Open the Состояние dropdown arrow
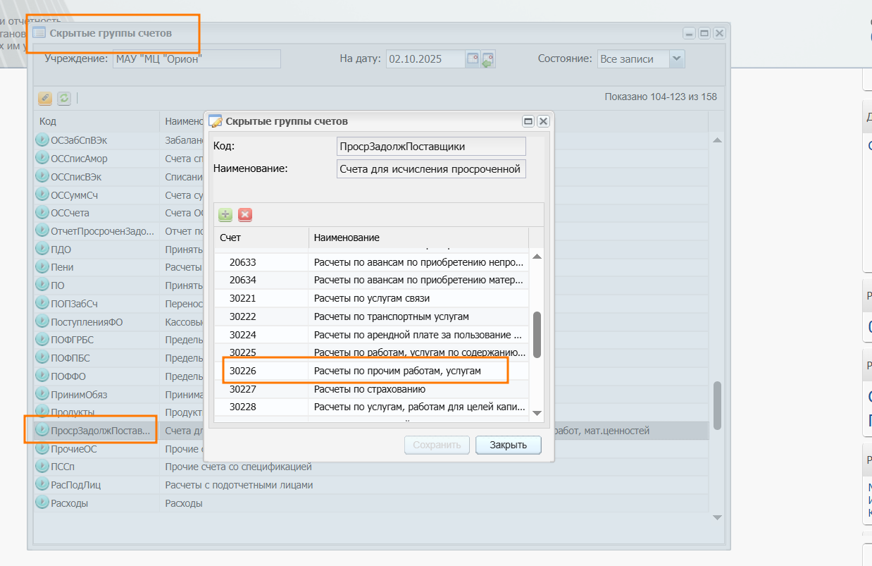The height and width of the screenshot is (566, 872). pos(677,59)
